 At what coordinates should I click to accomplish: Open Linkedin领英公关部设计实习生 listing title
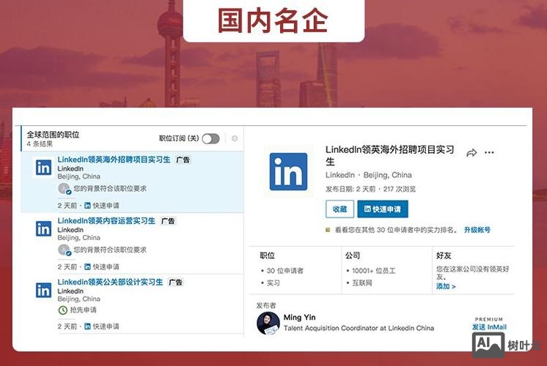(110, 282)
